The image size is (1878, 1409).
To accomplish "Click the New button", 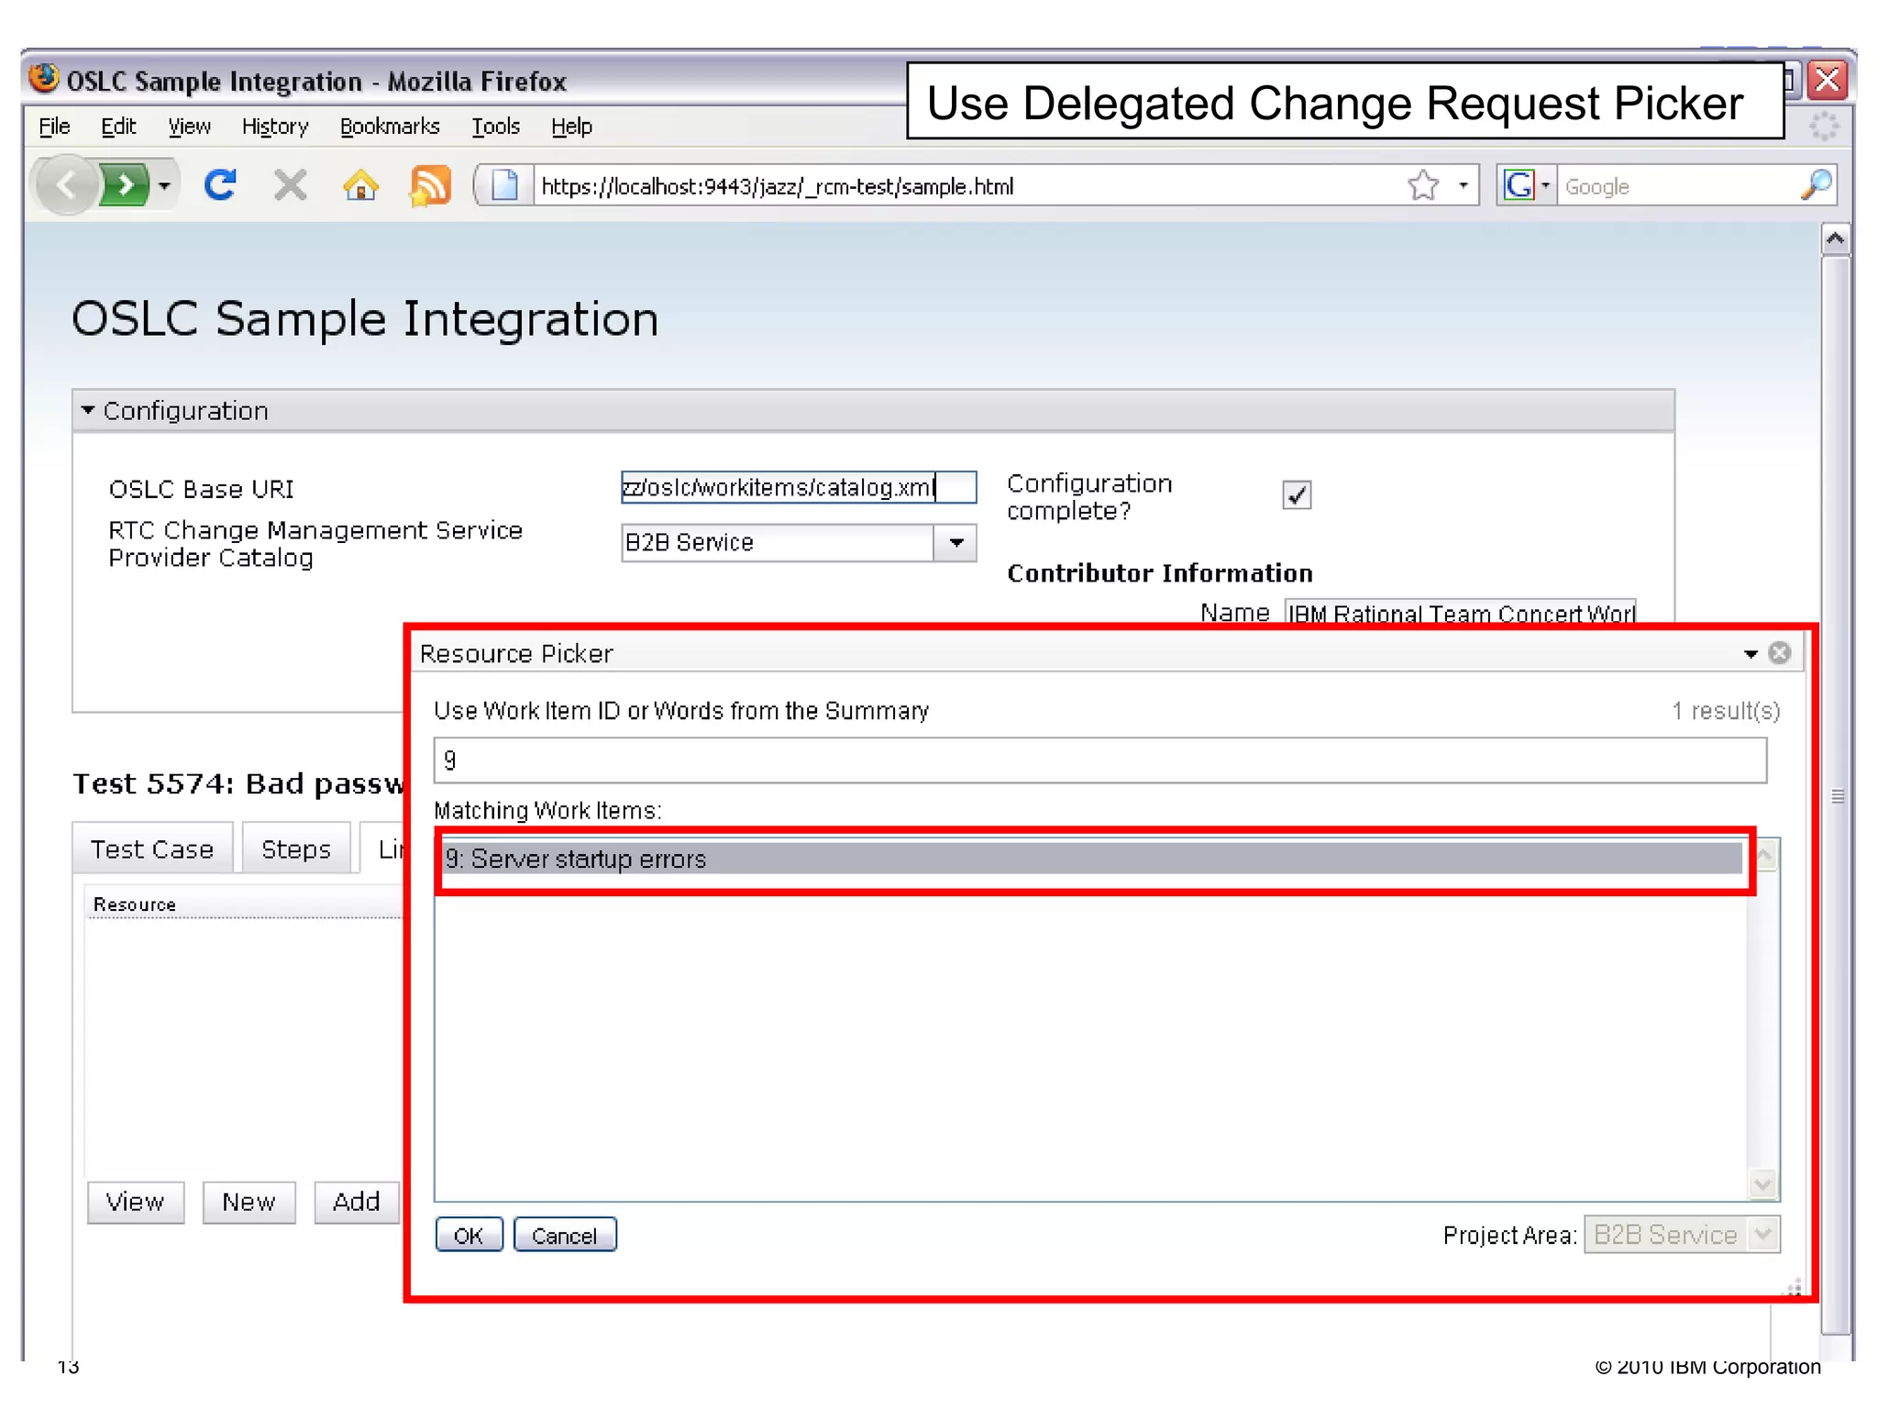I will [x=249, y=1202].
